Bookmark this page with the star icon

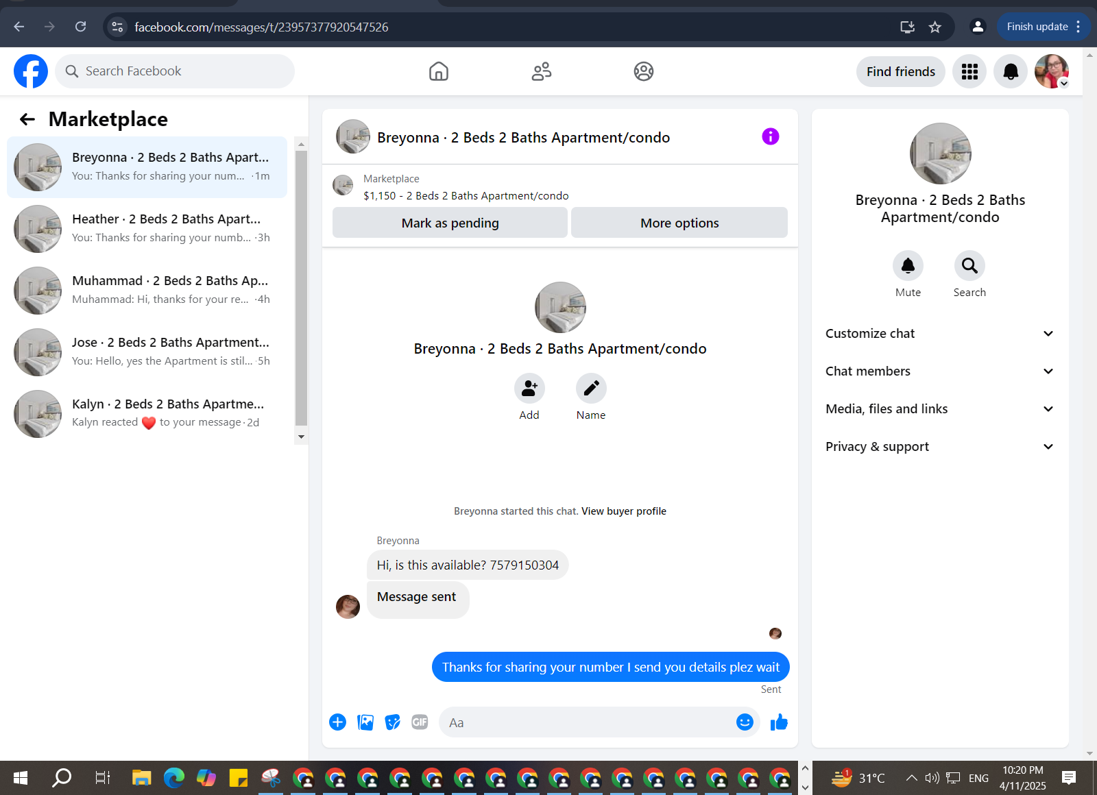tap(935, 27)
